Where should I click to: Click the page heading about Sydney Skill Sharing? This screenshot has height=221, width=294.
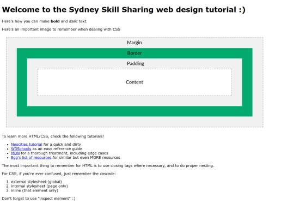point(124,10)
